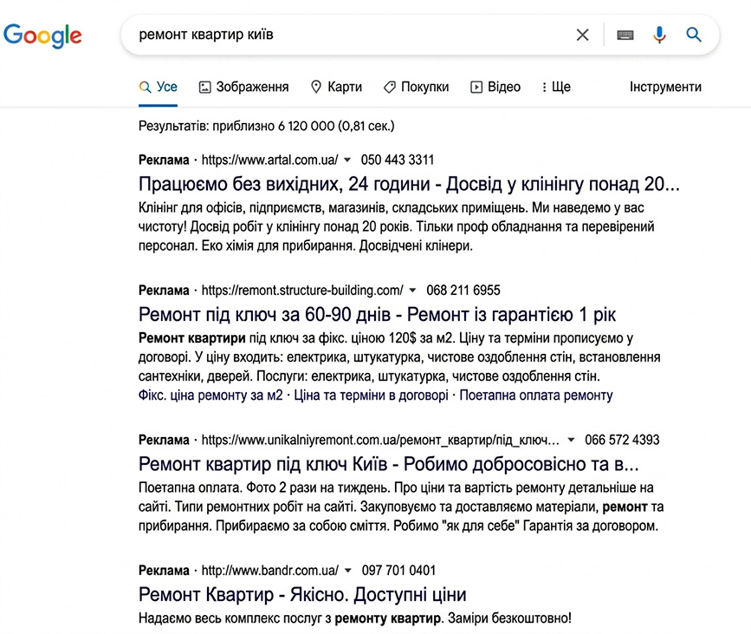751x634 pixels.
Task: Expand the dropdown arrow next to bandr.com.ua
Action: point(348,571)
